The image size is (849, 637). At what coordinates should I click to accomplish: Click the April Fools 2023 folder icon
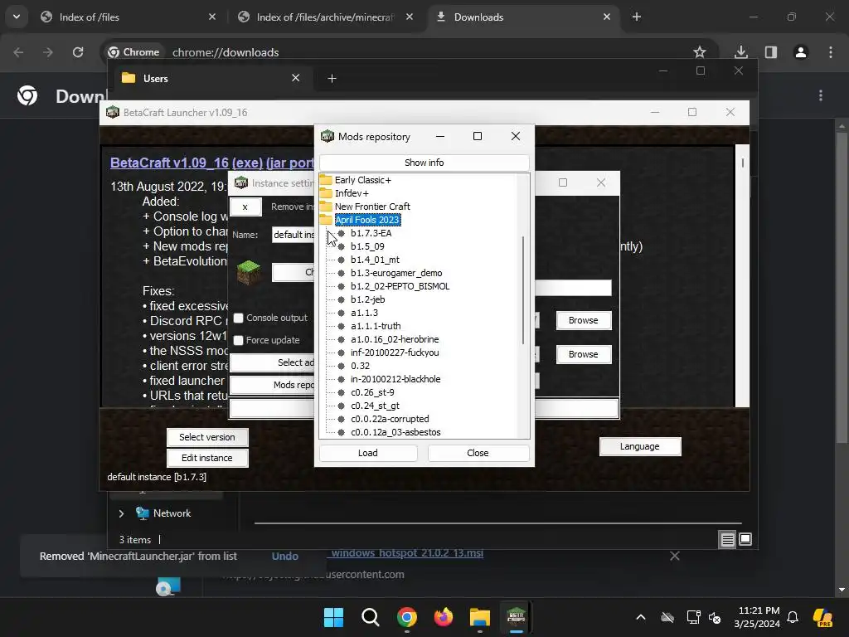[326, 220]
